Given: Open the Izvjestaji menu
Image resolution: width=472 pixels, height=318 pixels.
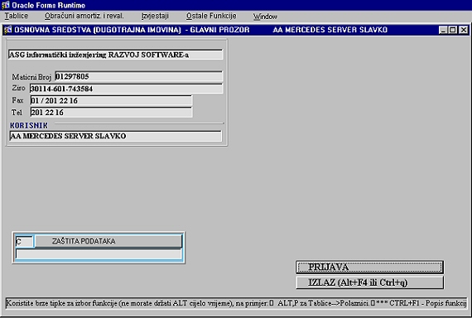Looking at the screenshot, I should click(155, 16).
